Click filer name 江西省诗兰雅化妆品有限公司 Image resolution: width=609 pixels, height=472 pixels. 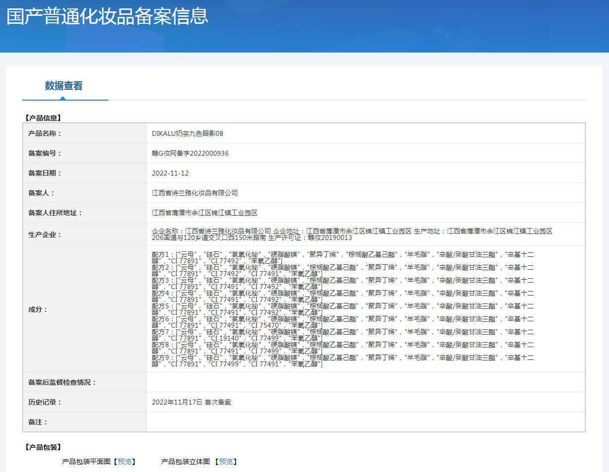click(x=195, y=193)
